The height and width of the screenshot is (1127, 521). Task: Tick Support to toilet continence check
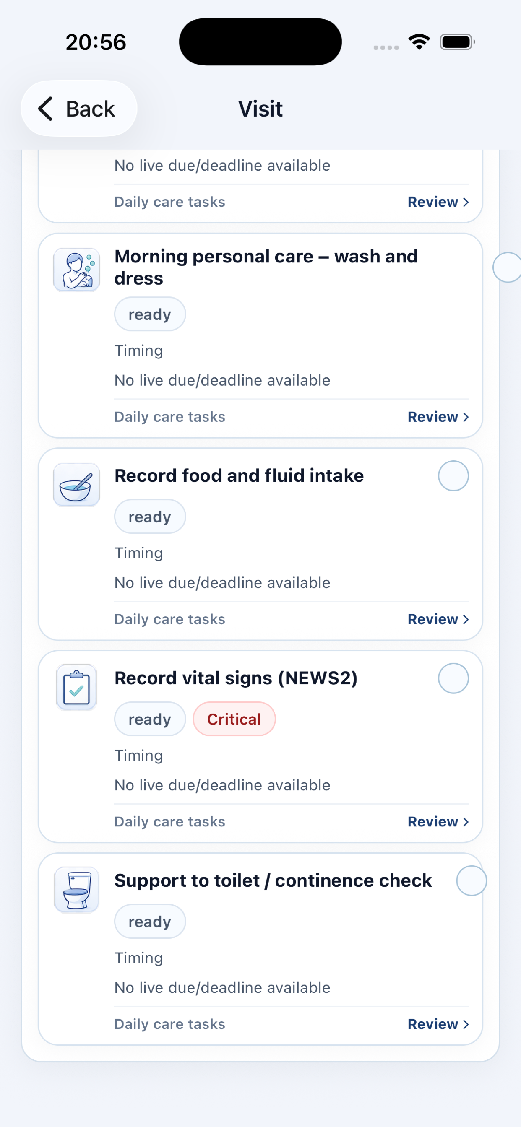pyautogui.click(x=471, y=881)
